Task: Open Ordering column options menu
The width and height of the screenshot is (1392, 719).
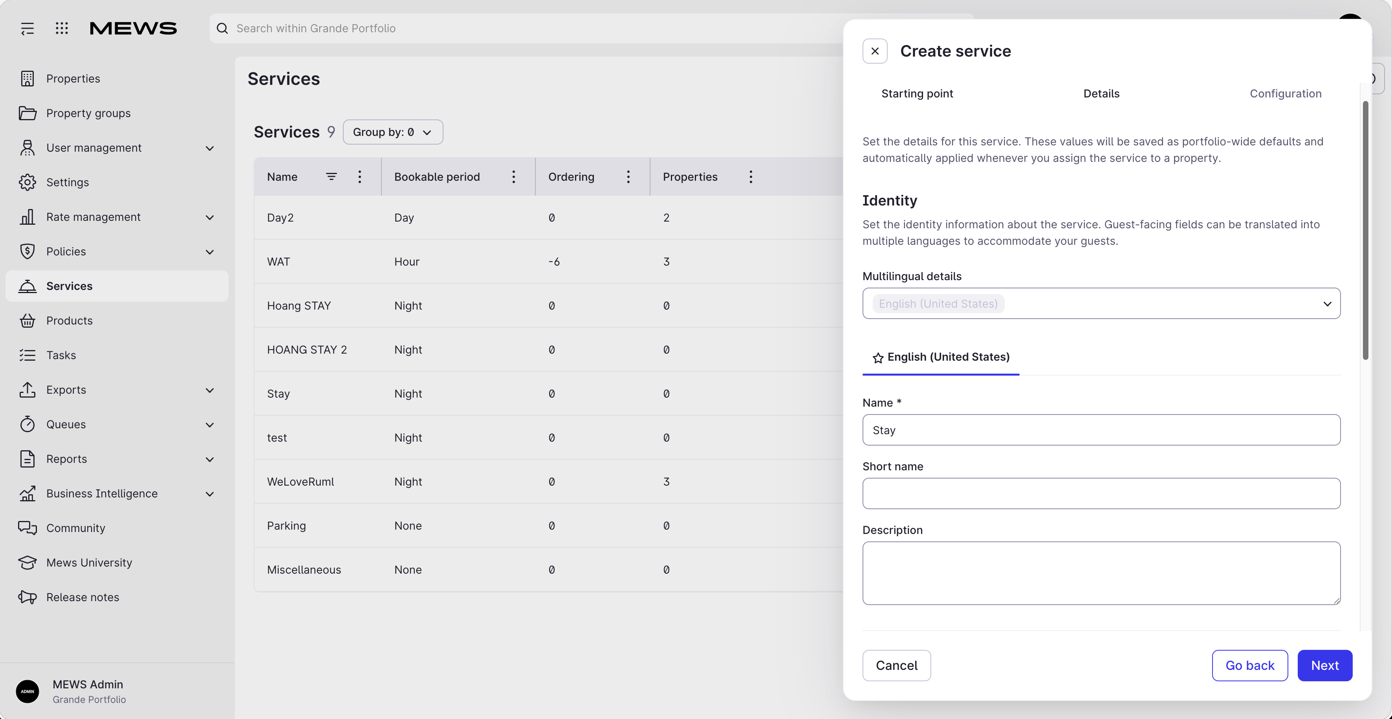Action: 628,177
